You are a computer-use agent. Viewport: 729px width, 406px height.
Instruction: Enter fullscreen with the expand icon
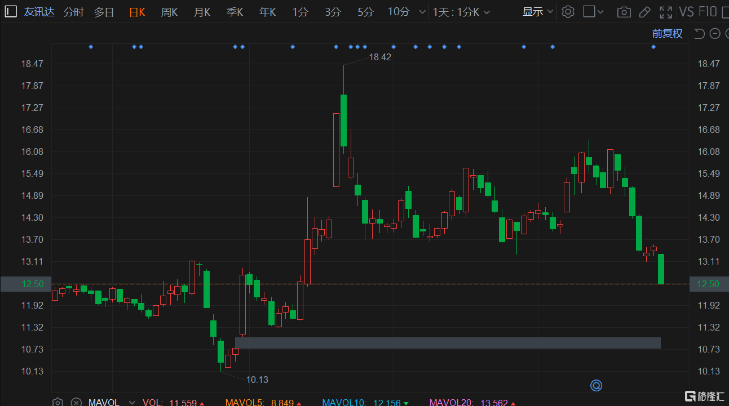(666, 11)
